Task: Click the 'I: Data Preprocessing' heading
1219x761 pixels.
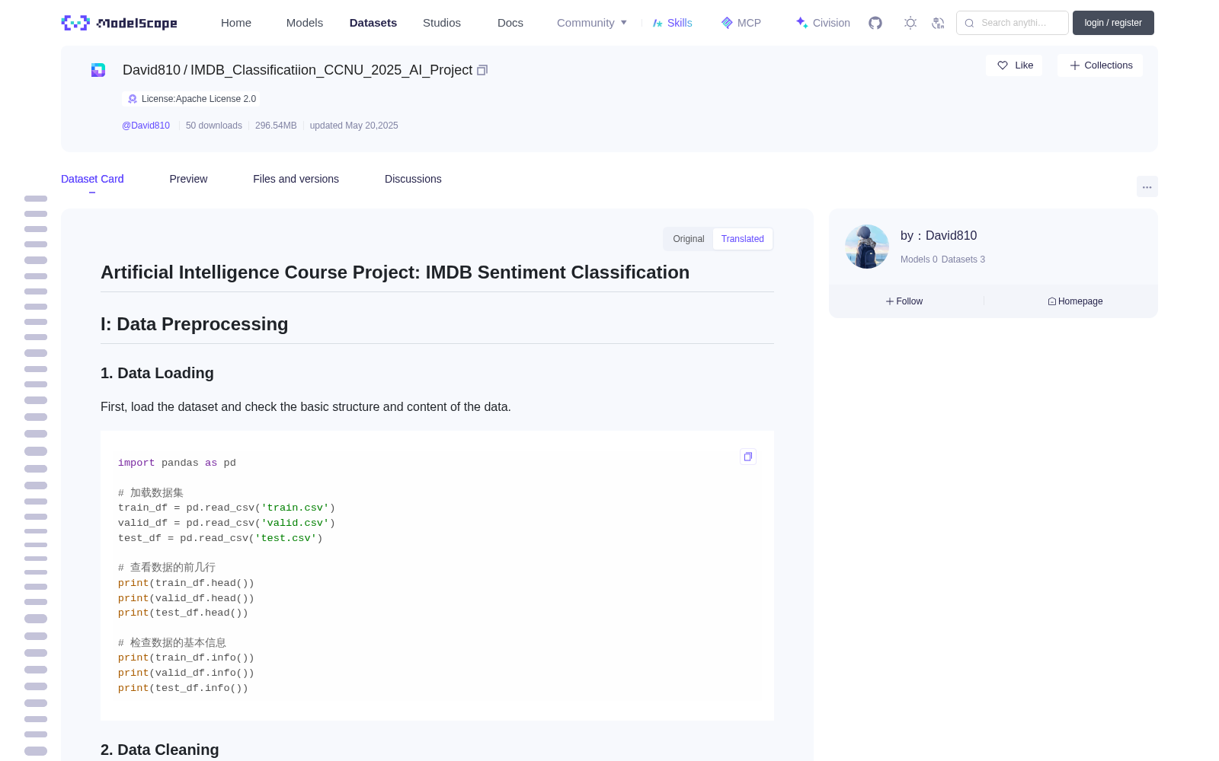Action: 194,324
